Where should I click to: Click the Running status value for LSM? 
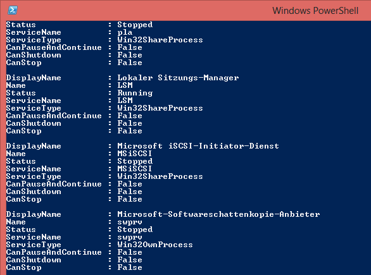click(x=135, y=93)
